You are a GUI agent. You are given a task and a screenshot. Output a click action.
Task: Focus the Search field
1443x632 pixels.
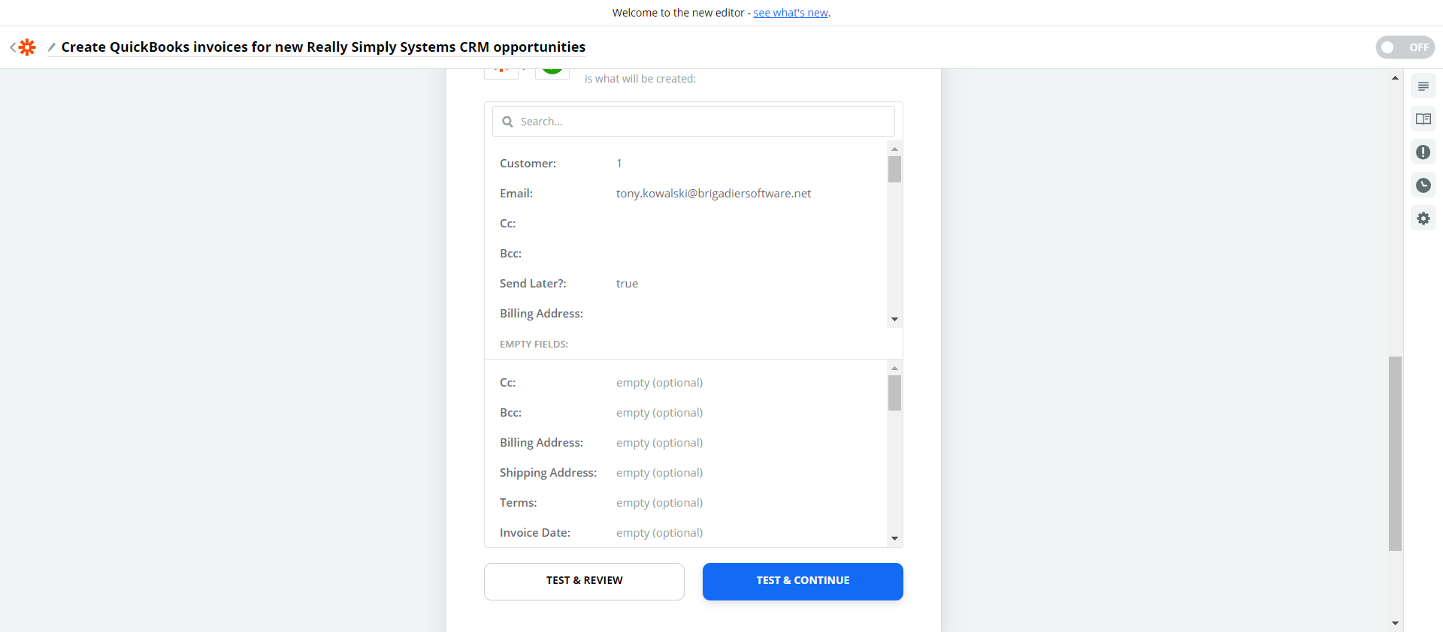coord(693,122)
